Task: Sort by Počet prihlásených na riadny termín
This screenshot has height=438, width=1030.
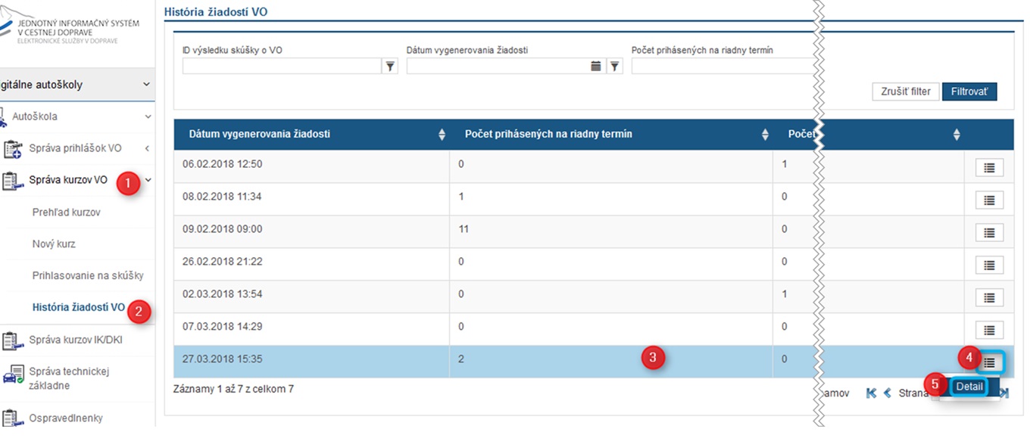Action: tap(764, 135)
